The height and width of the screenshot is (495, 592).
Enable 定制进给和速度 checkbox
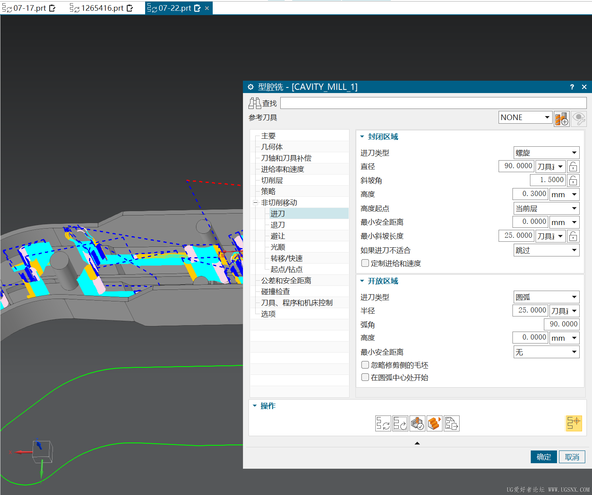365,263
